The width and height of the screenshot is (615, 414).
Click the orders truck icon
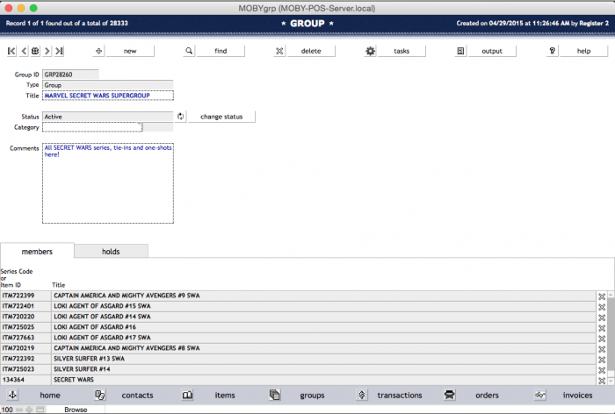pyautogui.click(x=450, y=395)
